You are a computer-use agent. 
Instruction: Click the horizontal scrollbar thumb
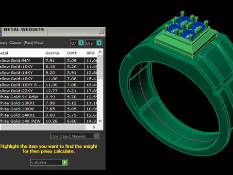(43, 127)
